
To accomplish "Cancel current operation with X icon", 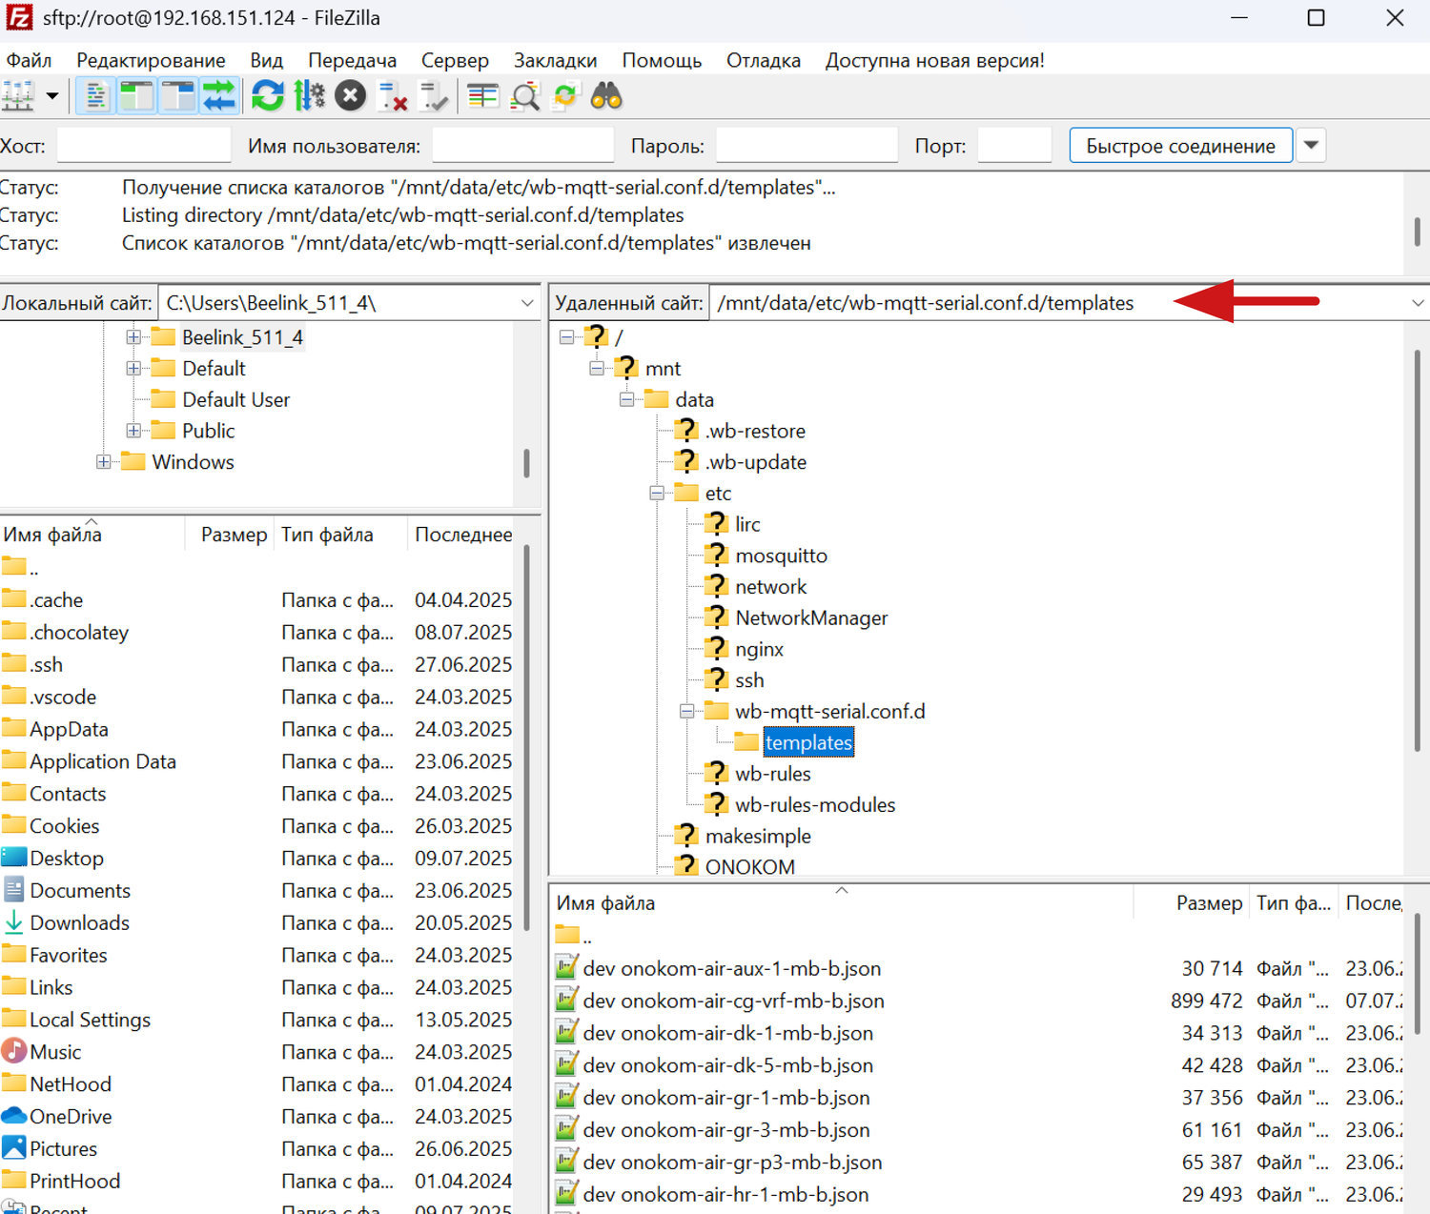I will (351, 96).
